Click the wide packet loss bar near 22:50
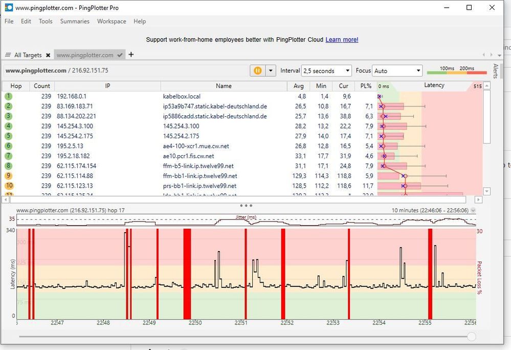This screenshot has height=350, width=511. point(187,274)
